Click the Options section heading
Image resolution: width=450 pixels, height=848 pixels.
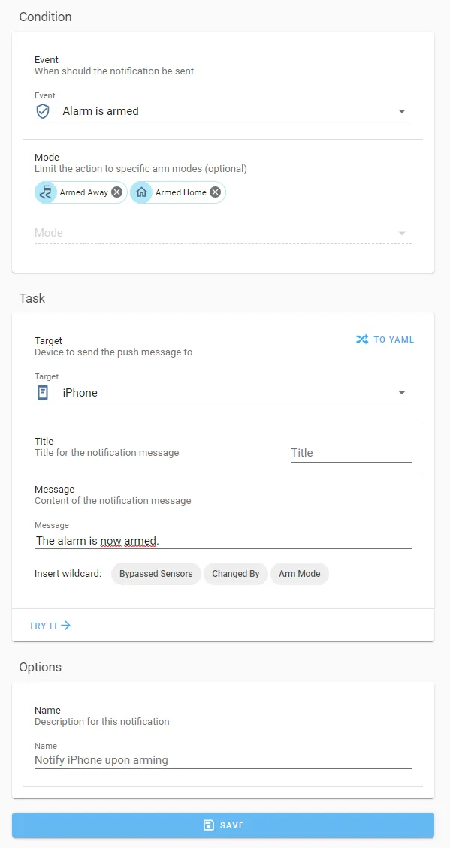point(40,667)
